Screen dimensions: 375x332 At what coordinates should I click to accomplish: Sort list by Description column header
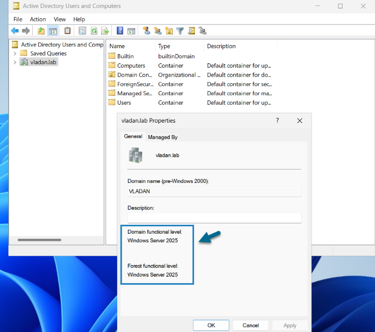click(x=240, y=46)
